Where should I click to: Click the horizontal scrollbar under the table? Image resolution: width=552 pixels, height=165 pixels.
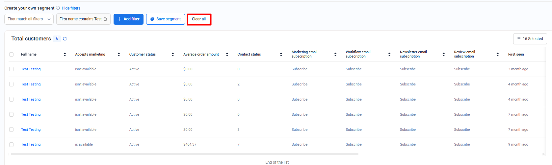[x=184, y=154]
